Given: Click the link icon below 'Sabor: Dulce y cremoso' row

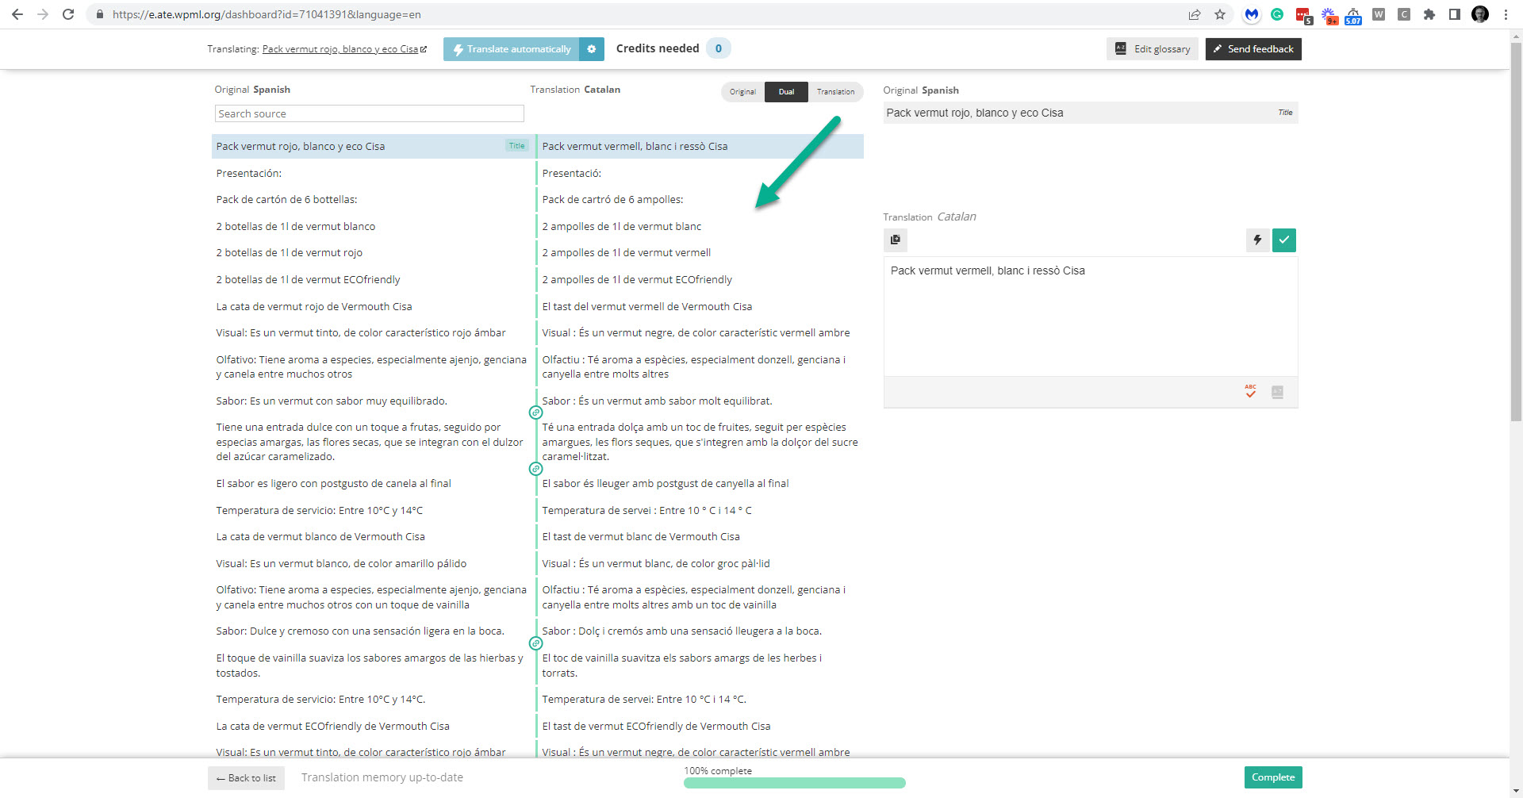Looking at the screenshot, I should (x=536, y=643).
